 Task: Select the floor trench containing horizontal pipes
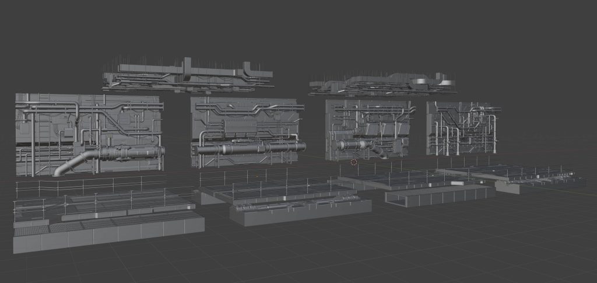click(300, 208)
